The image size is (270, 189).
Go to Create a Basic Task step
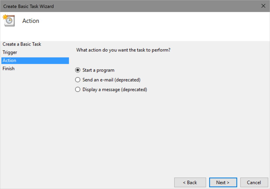(22, 44)
